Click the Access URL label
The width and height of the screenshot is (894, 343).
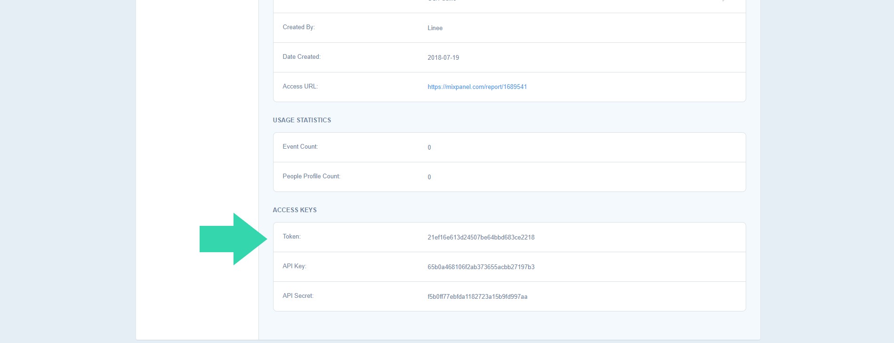(300, 87)
